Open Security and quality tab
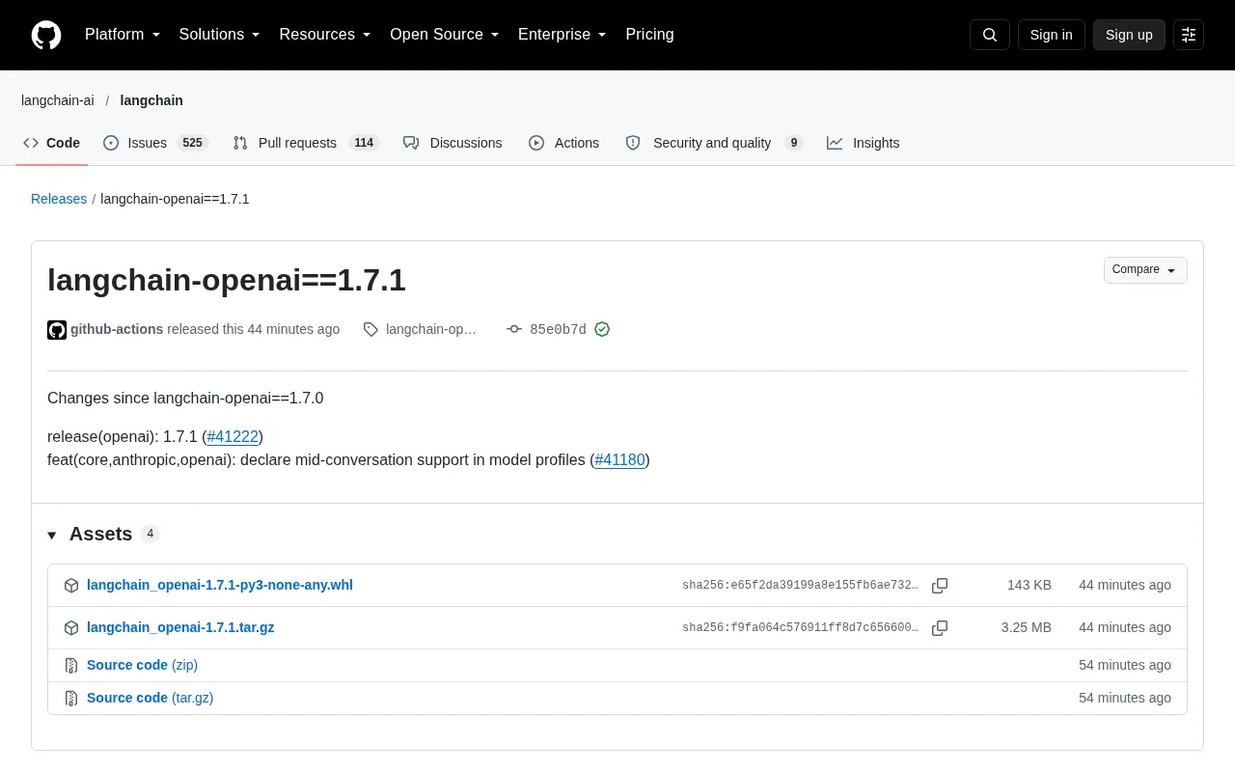This screenshot has width=1235, height=772. click(x=714, y=143)
